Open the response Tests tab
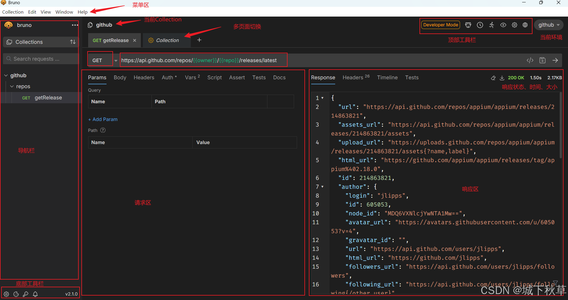Image resolution: width=568 pixels, height=300 pixels. point(412,78)
